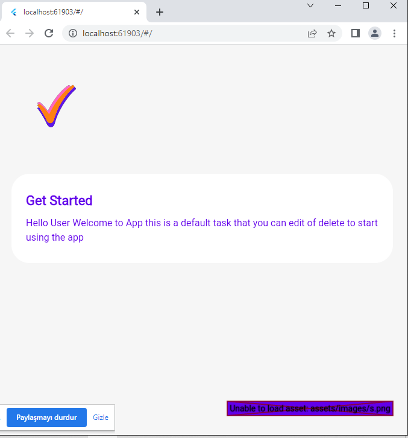View site information icon in address bar
Image resolution: width=408 pixels, height=438 pixels.
pos(73,33)
